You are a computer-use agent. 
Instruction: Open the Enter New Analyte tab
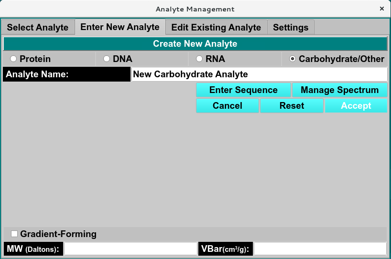[x=120, y=27]
